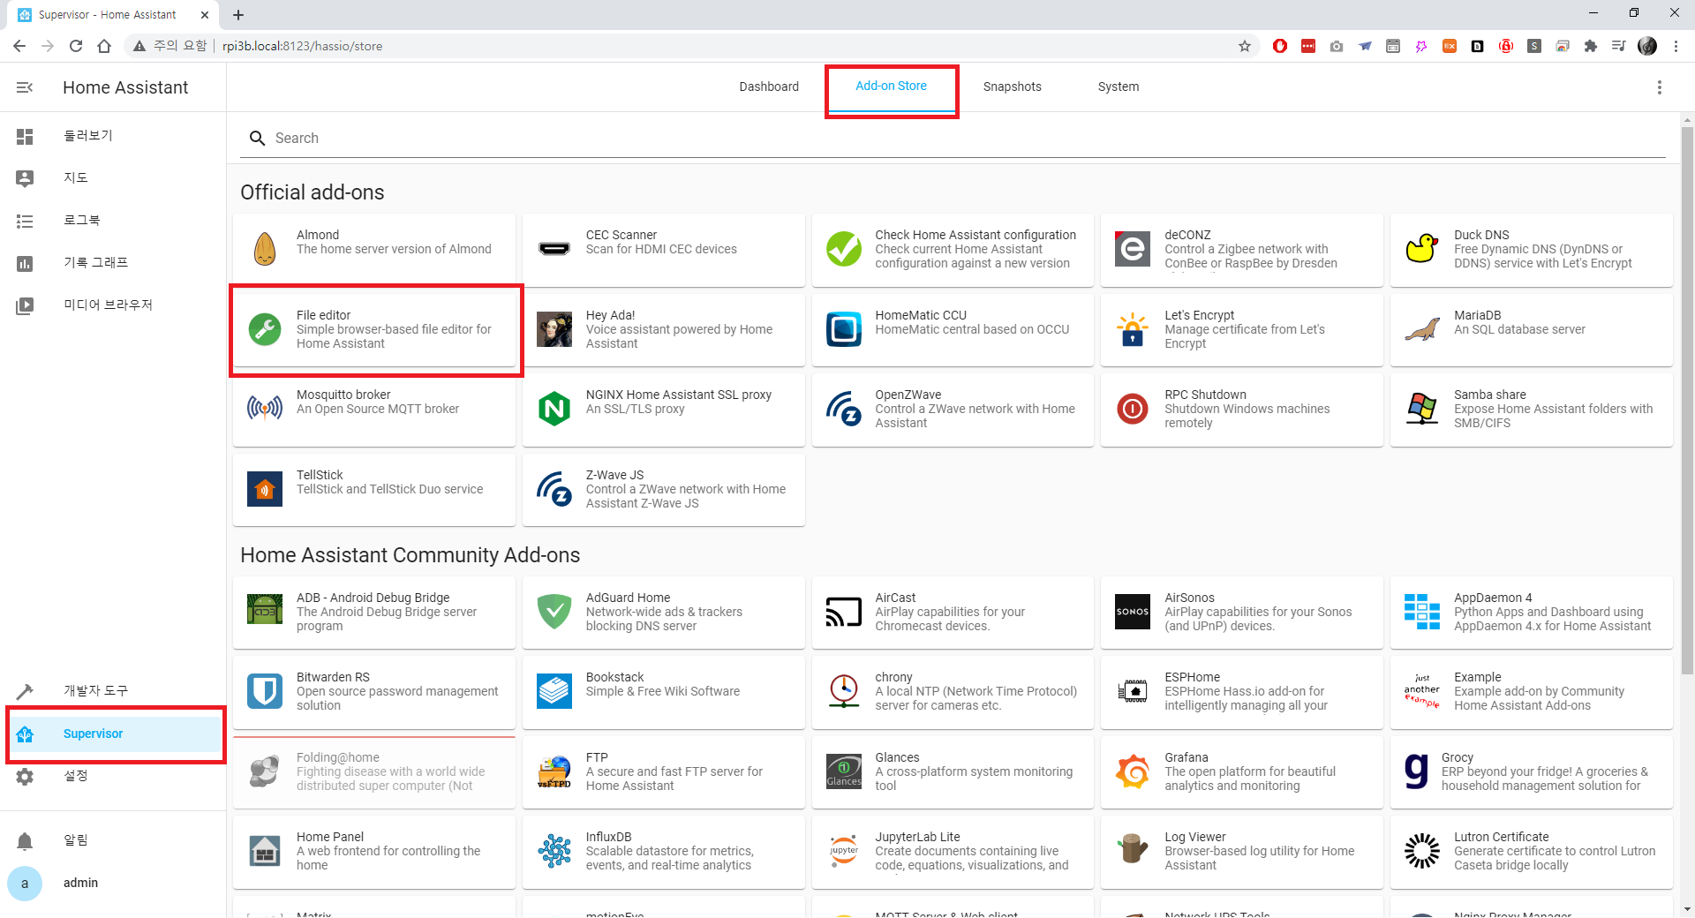Click the RPC Shutdown power icon

(1133, 409)
